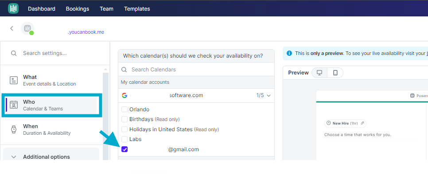Select When Duration & Availability settings
This screenshot has width=428, height=180.
[x=51, y=130]
